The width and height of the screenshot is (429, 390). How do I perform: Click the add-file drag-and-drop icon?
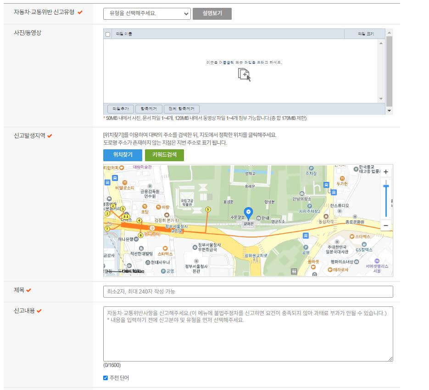coord(244,74)
